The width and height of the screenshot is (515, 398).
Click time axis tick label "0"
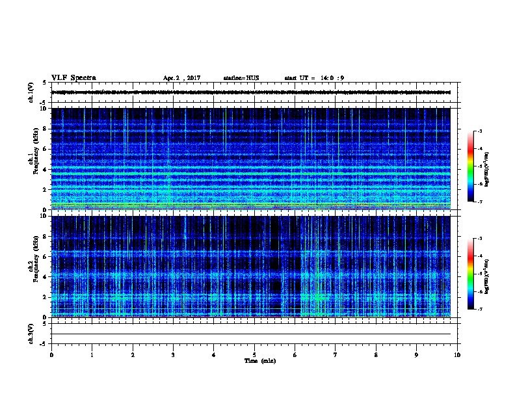pos(51,355)
